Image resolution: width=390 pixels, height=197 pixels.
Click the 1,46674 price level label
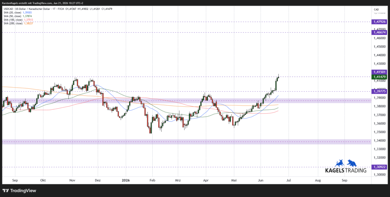coord(379,32)
